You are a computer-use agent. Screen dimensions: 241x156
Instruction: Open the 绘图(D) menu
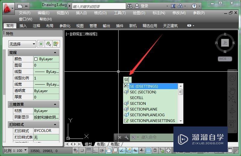point(139,13)
